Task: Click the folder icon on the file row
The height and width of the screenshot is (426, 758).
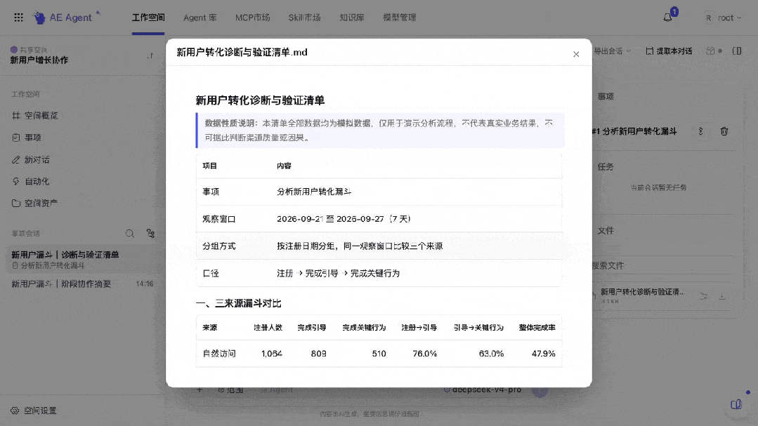Action: [x=703, y=296]
